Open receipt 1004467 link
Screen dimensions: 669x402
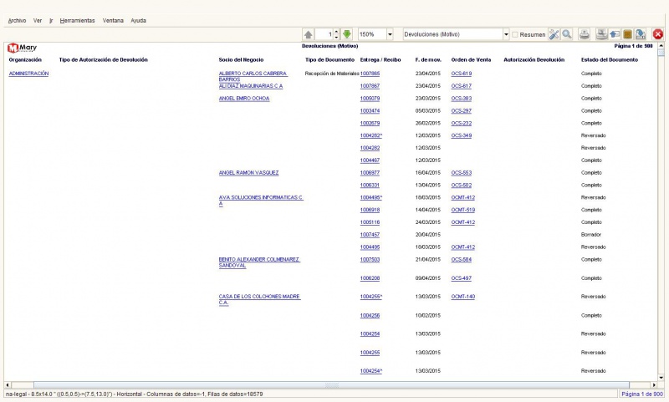click(370, 160)
